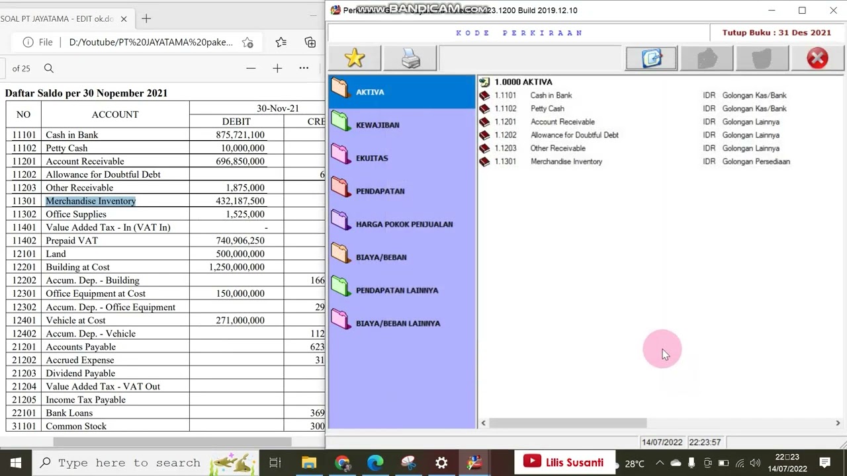Screen dimensions: 847x476
Task: Click 'Tutup Buku : 31 Des 2021' label
Action: tap(776, 32)
